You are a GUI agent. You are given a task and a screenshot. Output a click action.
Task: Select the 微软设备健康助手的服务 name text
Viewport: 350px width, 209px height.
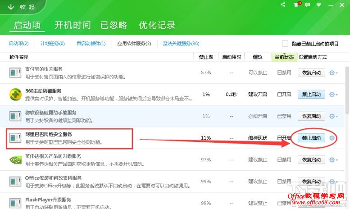point(51,113)
